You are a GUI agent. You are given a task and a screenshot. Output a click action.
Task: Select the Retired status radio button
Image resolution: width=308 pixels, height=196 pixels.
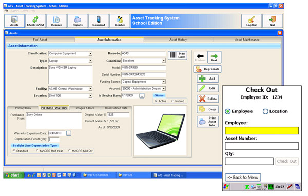coord(172,101)
